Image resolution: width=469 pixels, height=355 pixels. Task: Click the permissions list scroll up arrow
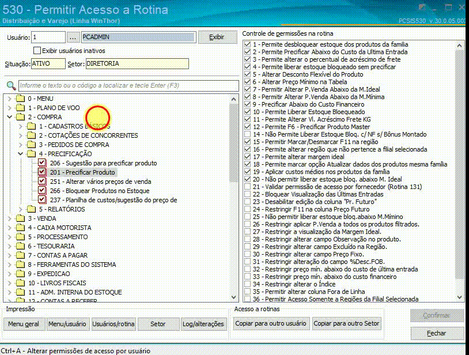pos(459,46)
